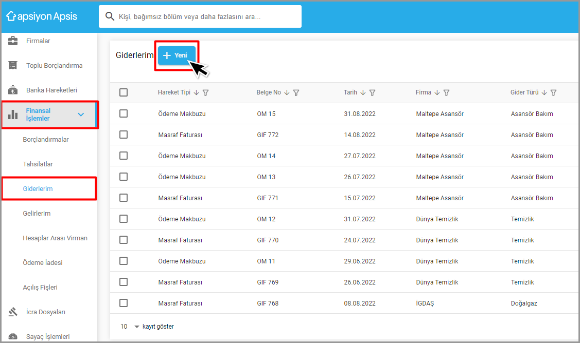This screenshot has width=580, height=343.
Task: Select Tahsilatlar submenu item
Action: click(x=38, y=164)
